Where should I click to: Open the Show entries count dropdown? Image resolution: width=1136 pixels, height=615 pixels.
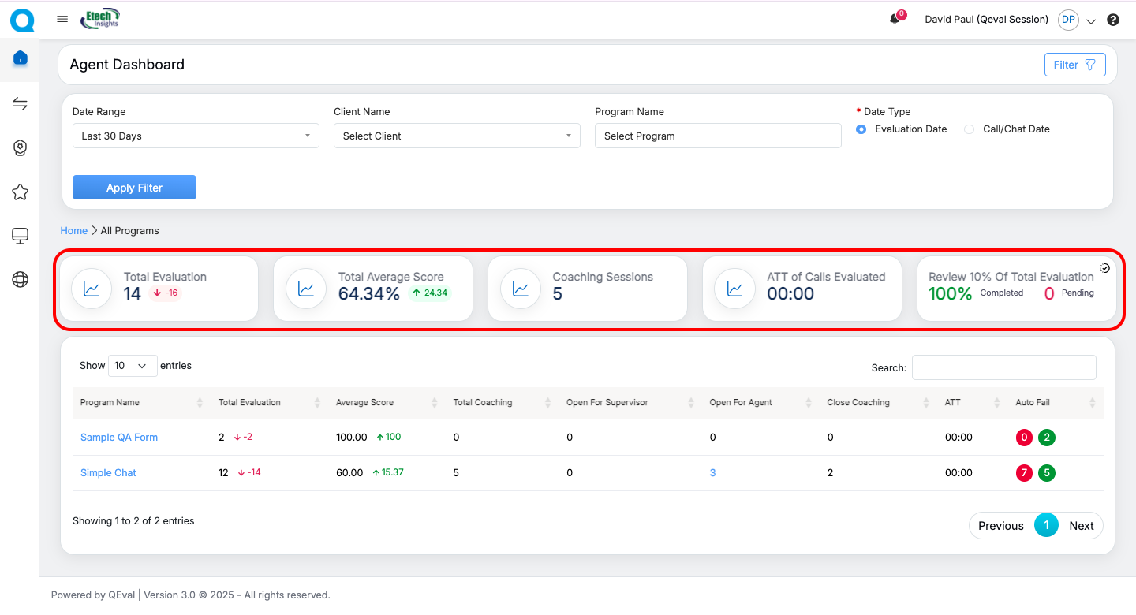pyautogui.click(x=132, y=366)
